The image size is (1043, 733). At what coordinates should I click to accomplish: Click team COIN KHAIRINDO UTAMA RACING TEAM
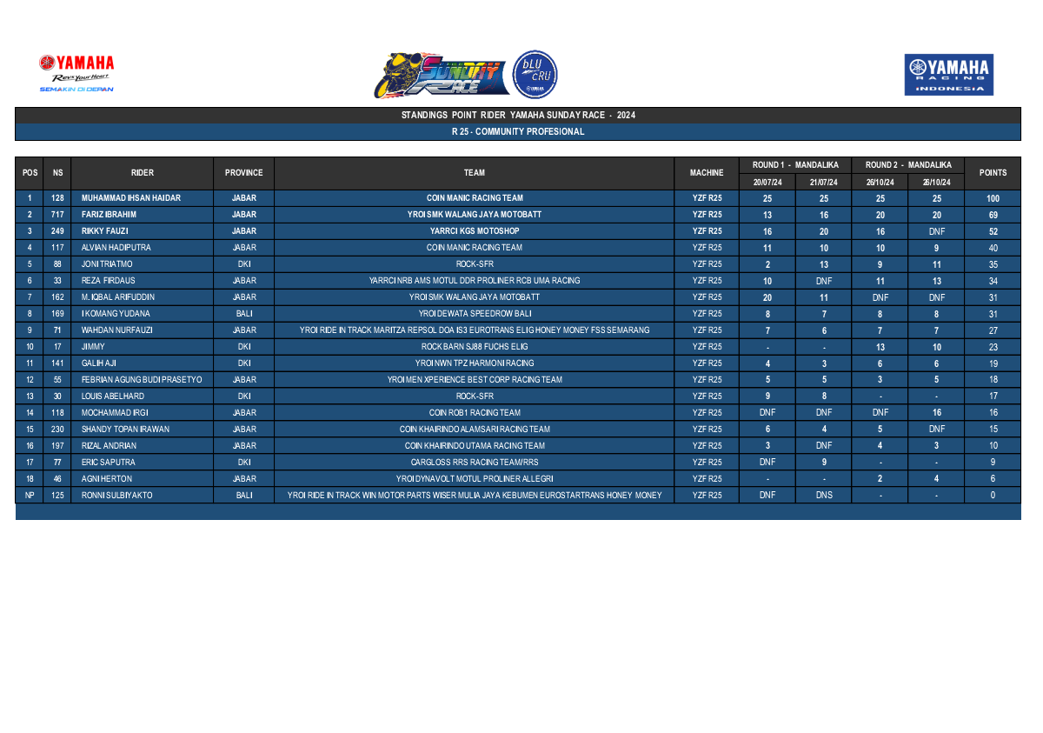475,446
